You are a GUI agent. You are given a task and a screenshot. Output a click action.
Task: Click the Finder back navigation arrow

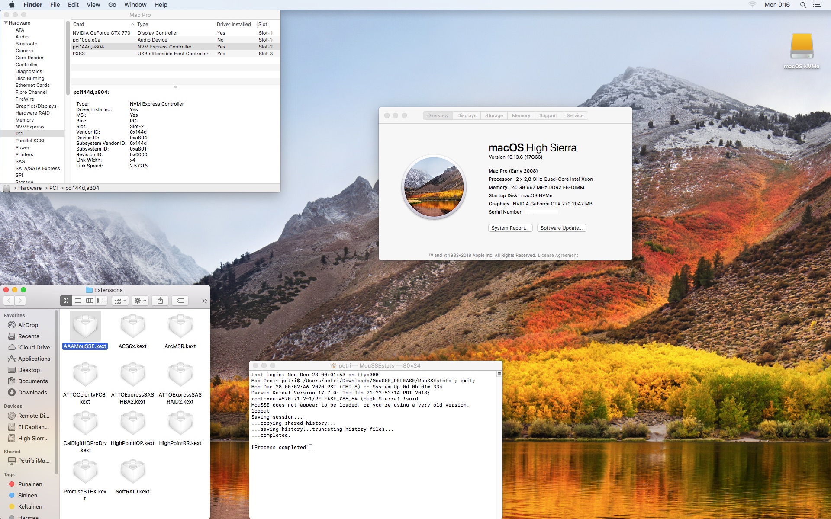pos(9,301)
